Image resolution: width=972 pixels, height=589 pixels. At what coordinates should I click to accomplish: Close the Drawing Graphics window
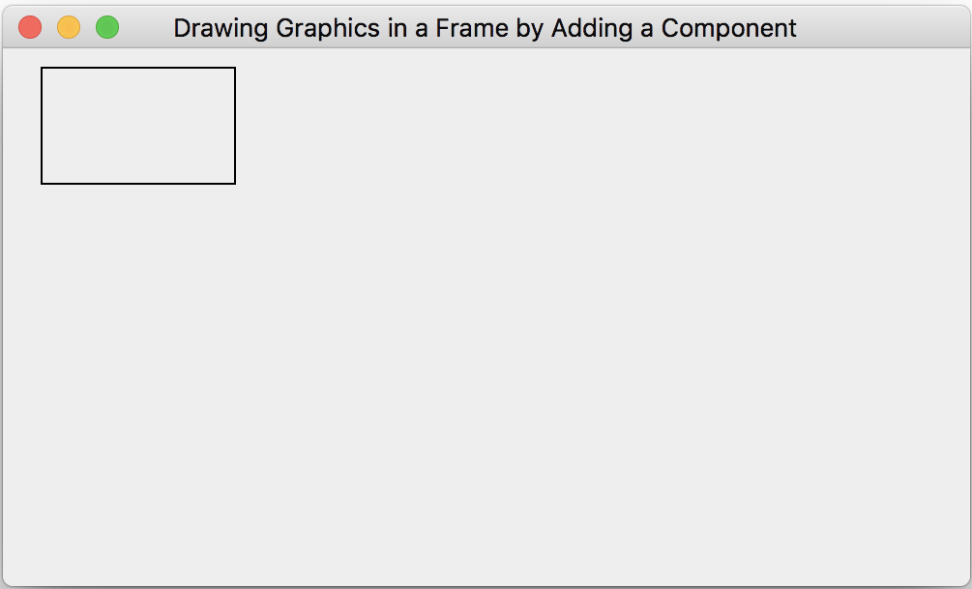(x=30, y=28)
